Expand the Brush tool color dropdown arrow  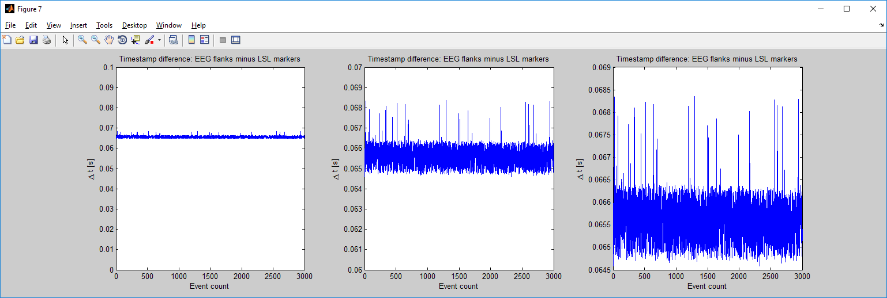pos(159,40)
